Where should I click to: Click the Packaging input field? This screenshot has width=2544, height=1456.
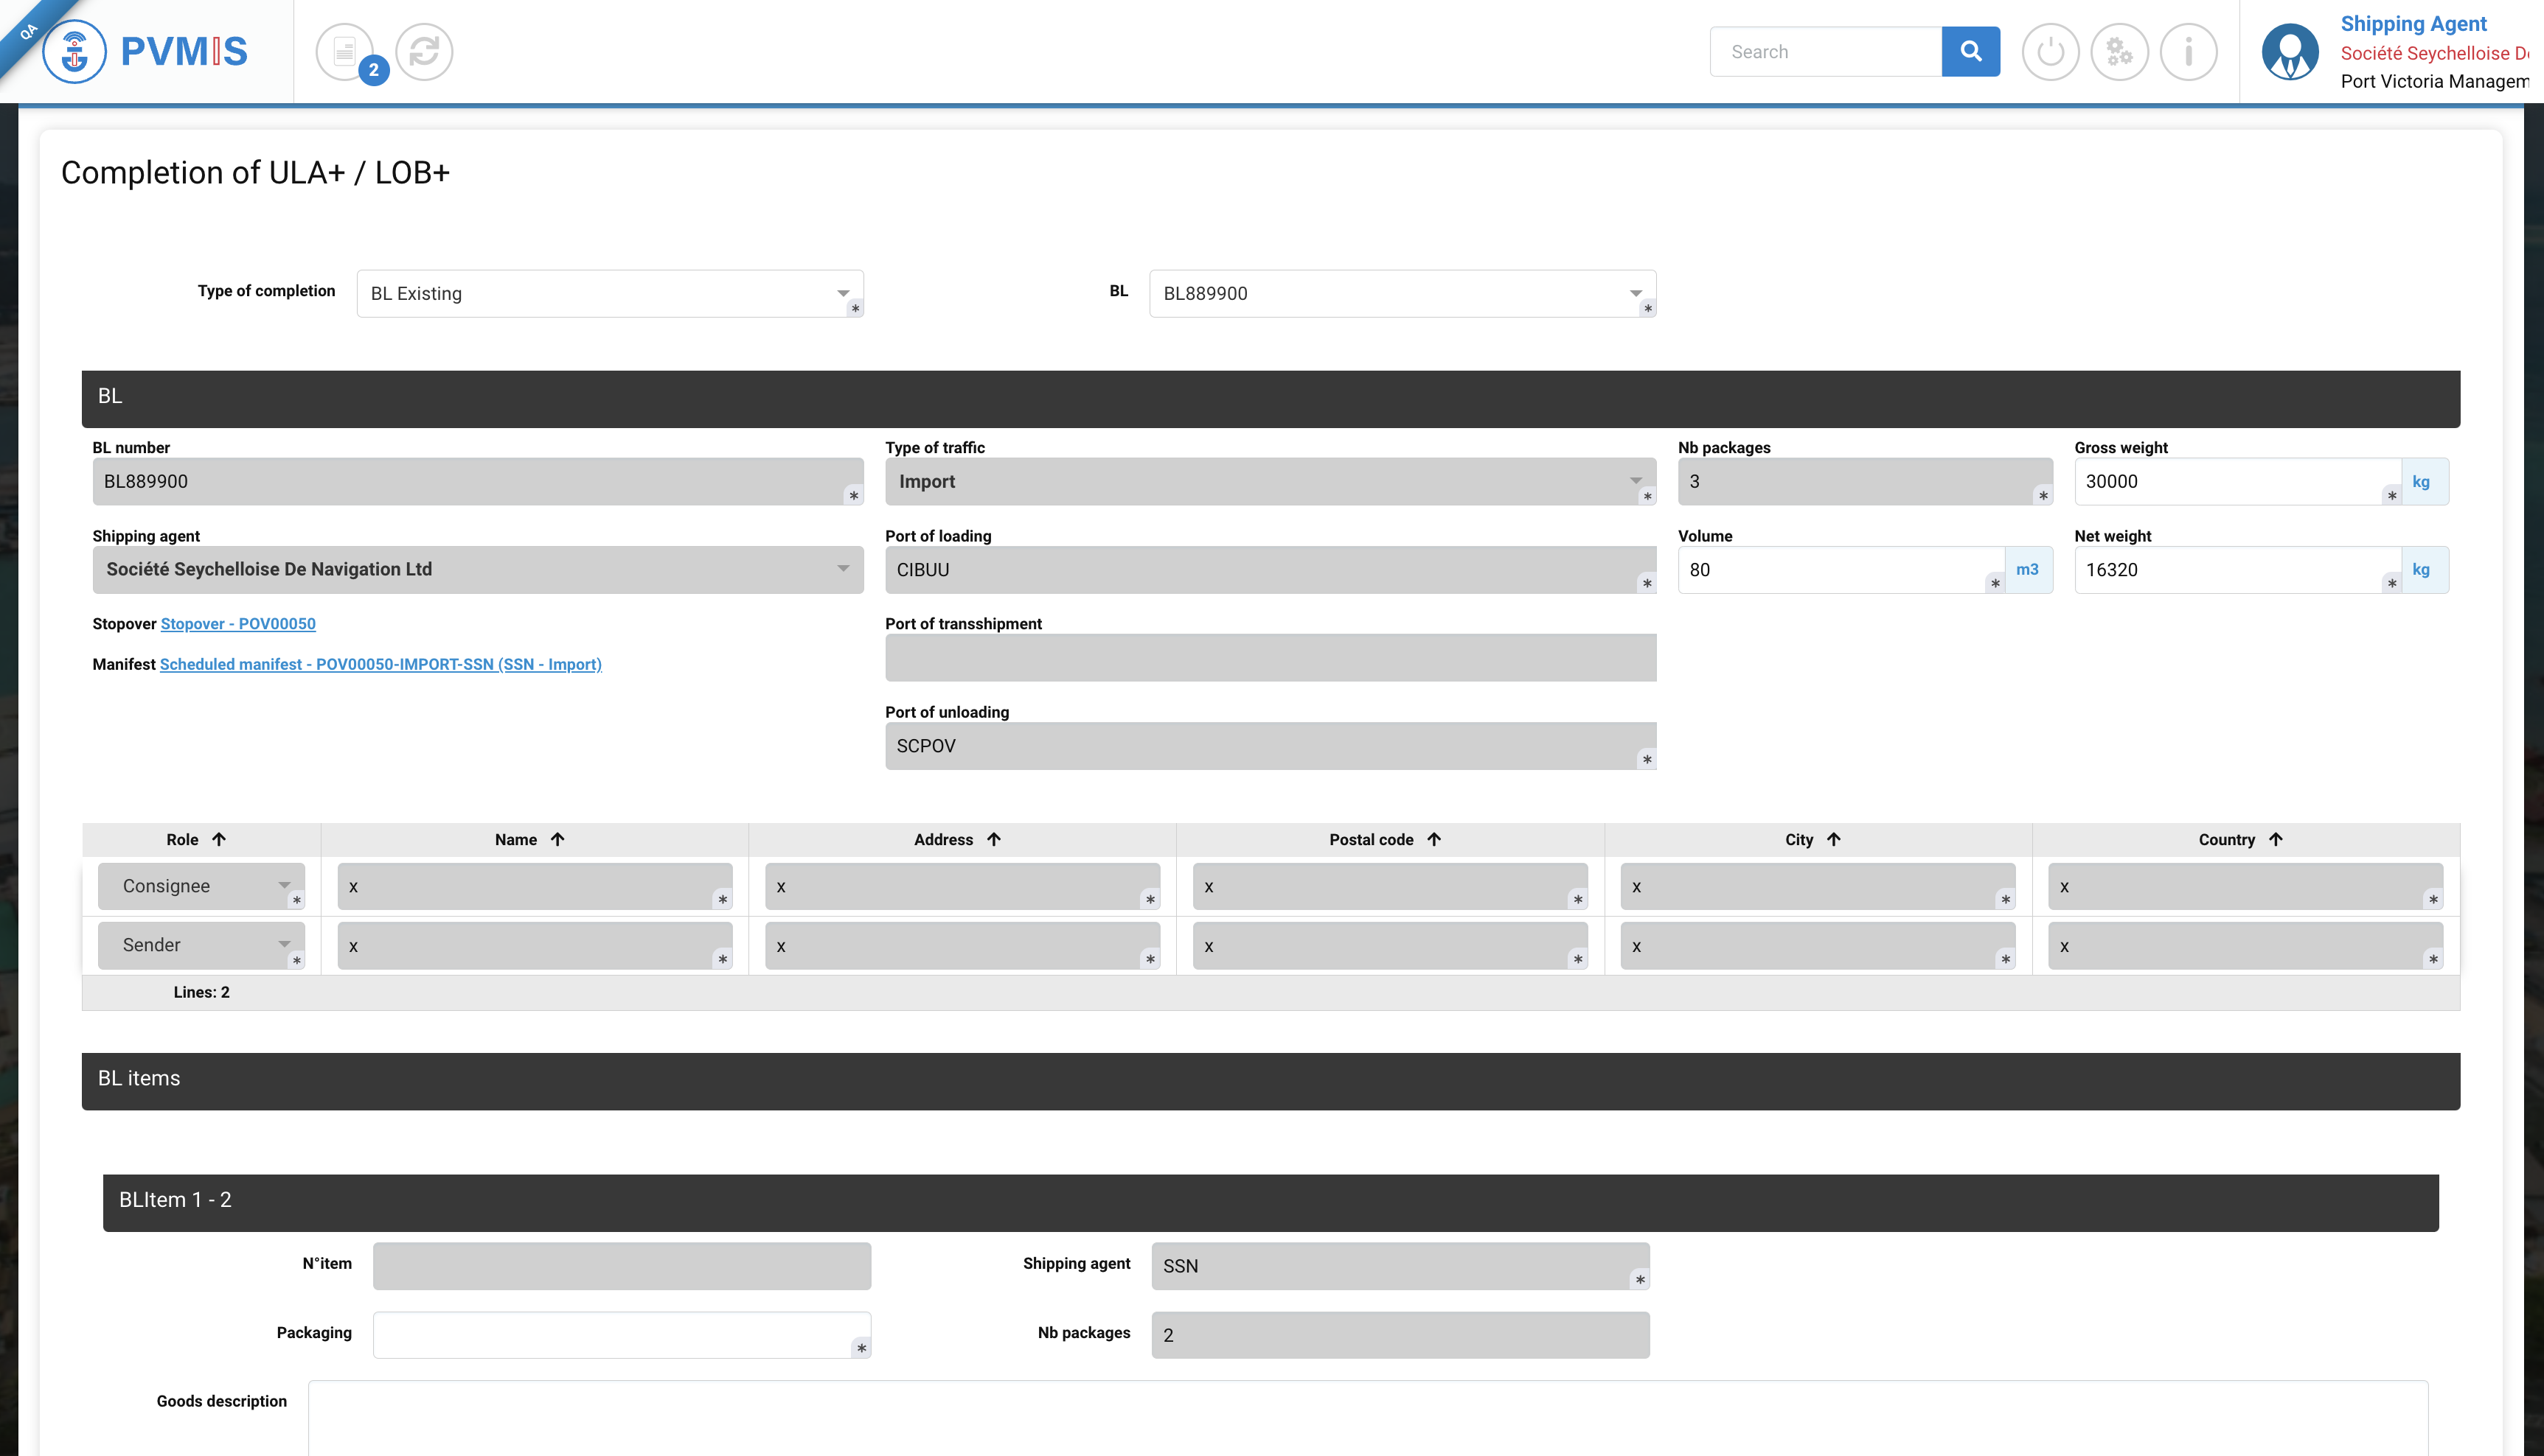(613, 1334)
